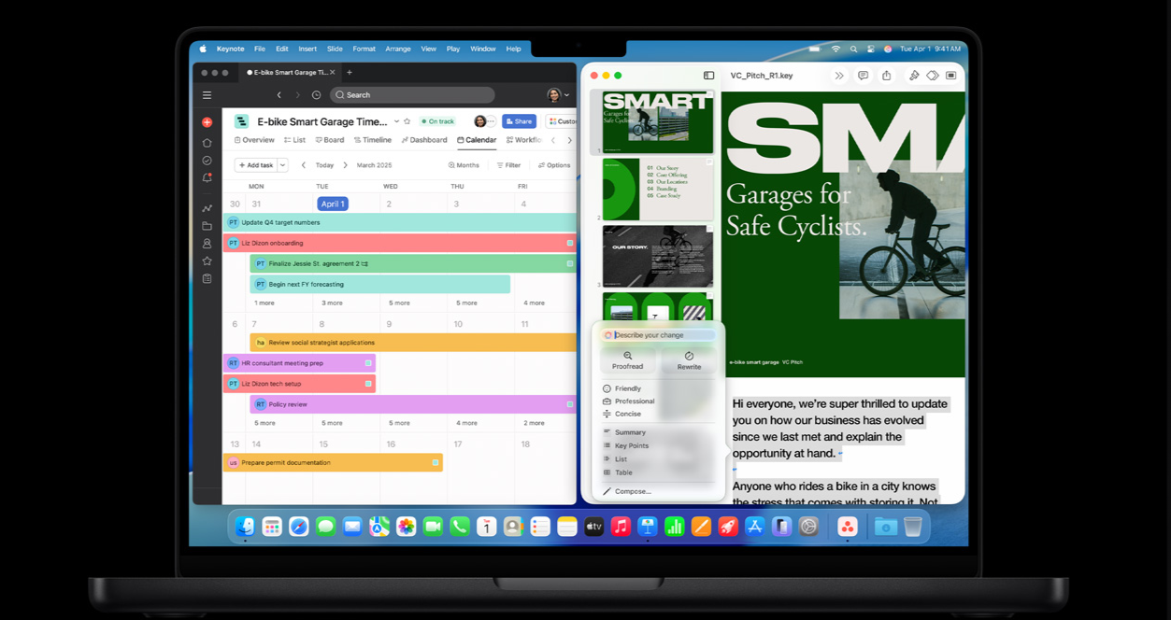The height and width of the screenshot is (620, 1171).
Task: Expand the Months view selector
Action: [x=464, y=165]
